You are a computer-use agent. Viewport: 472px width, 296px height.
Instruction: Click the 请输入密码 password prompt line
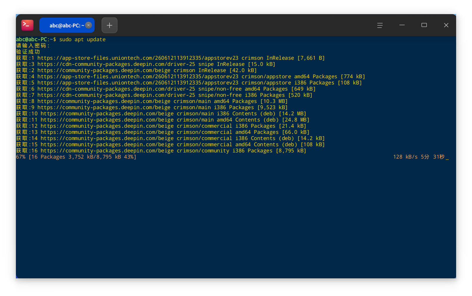(x=33, y=46)
